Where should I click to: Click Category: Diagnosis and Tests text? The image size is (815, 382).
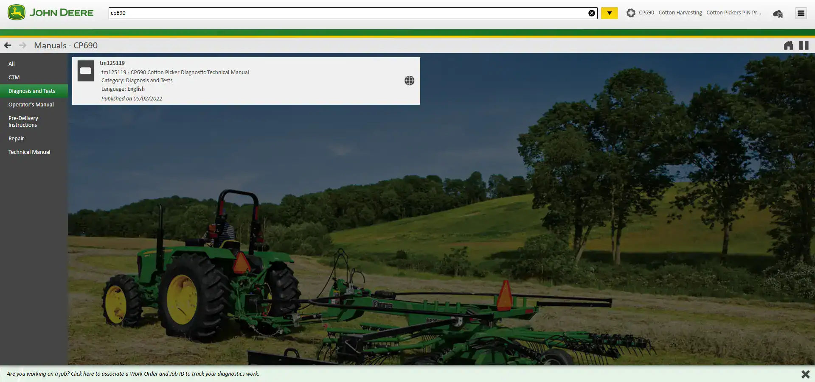tap(137, 80)
